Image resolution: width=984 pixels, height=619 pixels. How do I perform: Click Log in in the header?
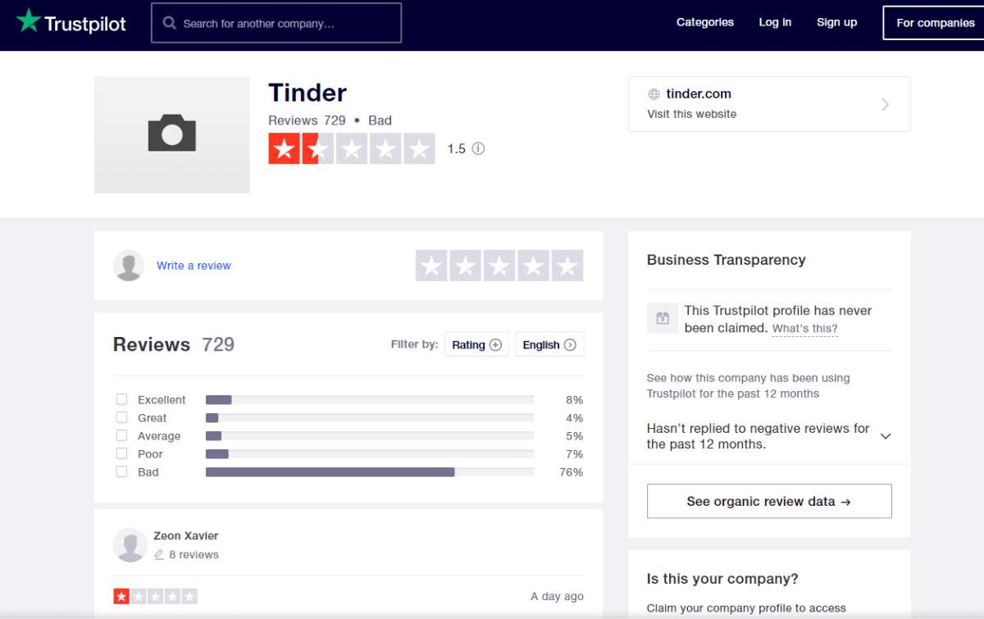click(775, 22)
